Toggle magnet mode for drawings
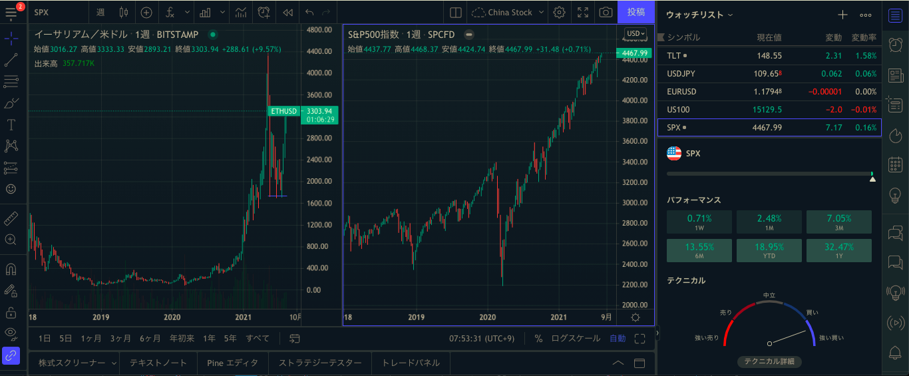The width and height of the screenshot is (909, 376). (11, 270)
